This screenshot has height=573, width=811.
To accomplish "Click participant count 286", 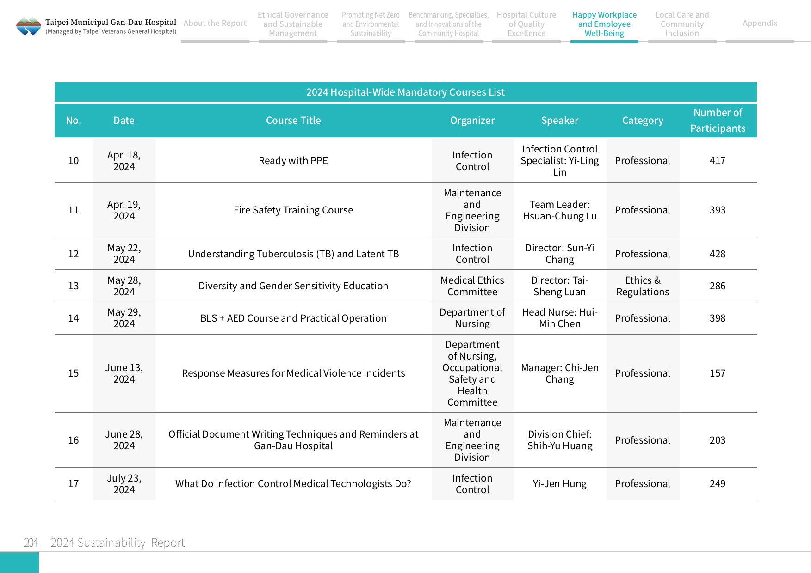I will pyautogui.click(x=718, y=286).
